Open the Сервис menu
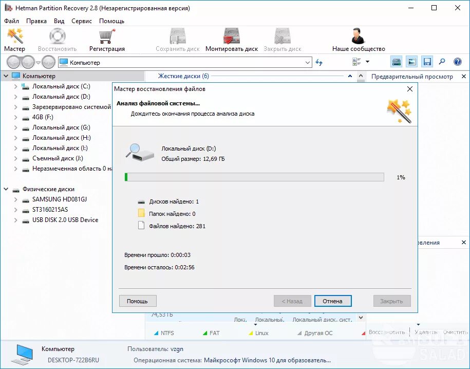The image size is (470, 369). [x=82, y=21]
